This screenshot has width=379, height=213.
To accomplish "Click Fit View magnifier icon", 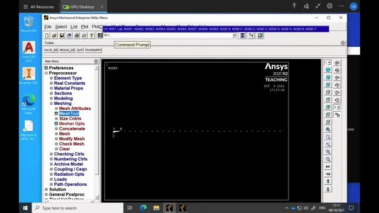I will pyautogui.click(x=328, y=130).
